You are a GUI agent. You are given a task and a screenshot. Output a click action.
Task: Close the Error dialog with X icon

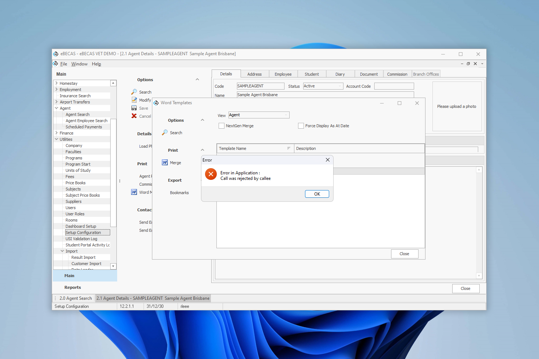click(327, 160)
